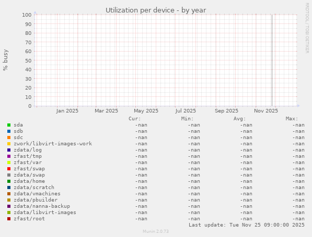Click the Avg: column header

[239, 119]
